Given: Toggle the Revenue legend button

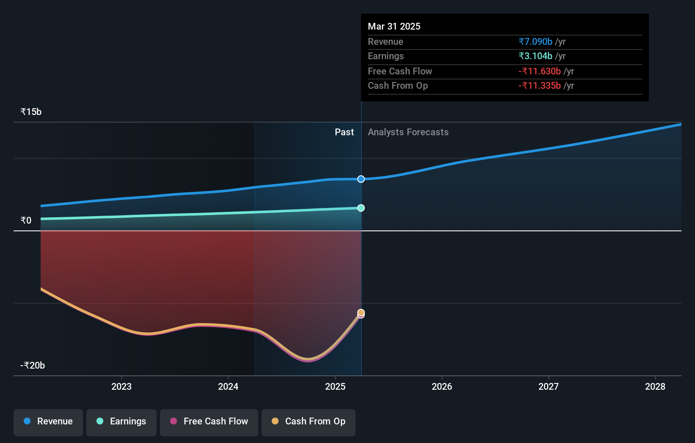Looking at the screenshot, I should pyautogui.click(x=48, y=422).
